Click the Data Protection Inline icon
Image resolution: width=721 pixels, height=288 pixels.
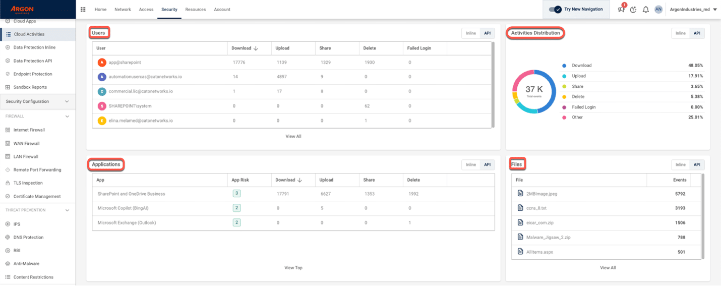[x=8, y=47]
